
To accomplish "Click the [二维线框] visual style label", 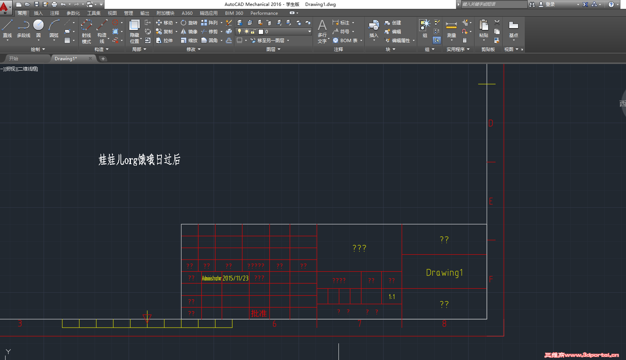I will tap(28, 69).
